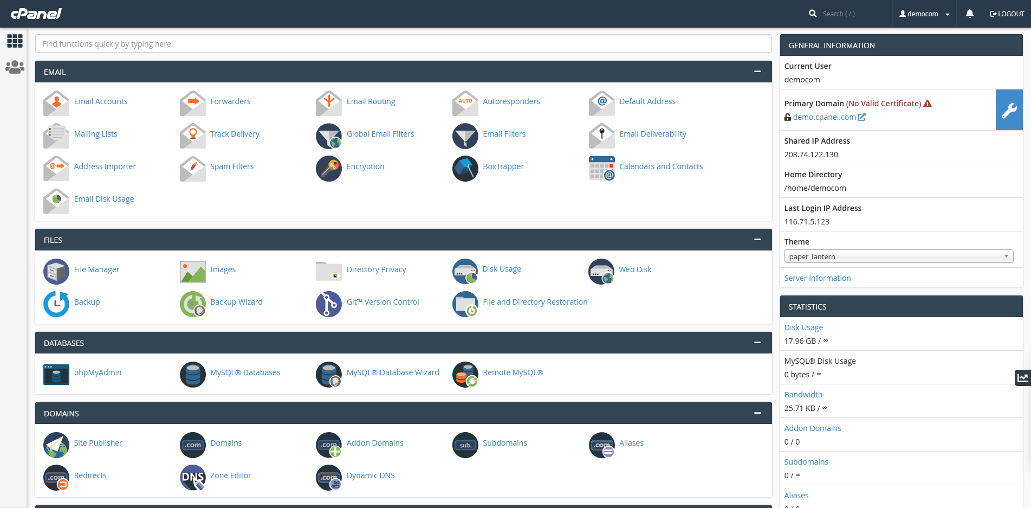Screen dimensions: 1031x508
Task: Click the LOGOUT button
Action: pyautogui.click(x=1007, y=14)
